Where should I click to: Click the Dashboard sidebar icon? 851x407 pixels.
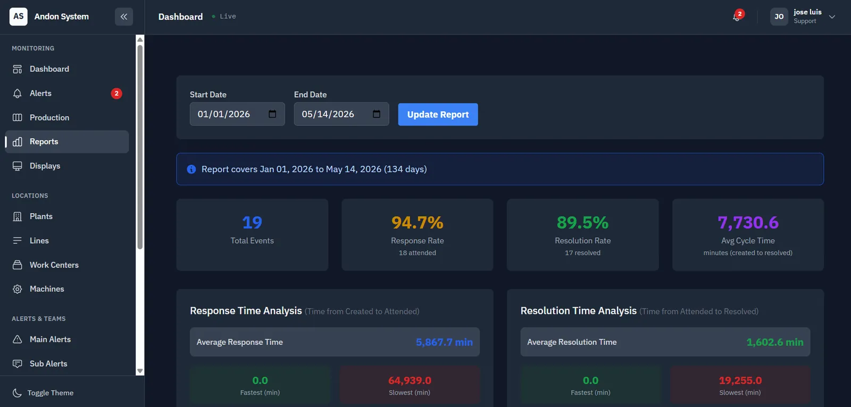tap(18, 69)
